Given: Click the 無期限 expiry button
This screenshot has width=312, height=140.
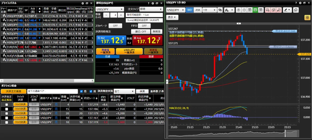Looking at the screenshot, I should click(x=157, y=31).
